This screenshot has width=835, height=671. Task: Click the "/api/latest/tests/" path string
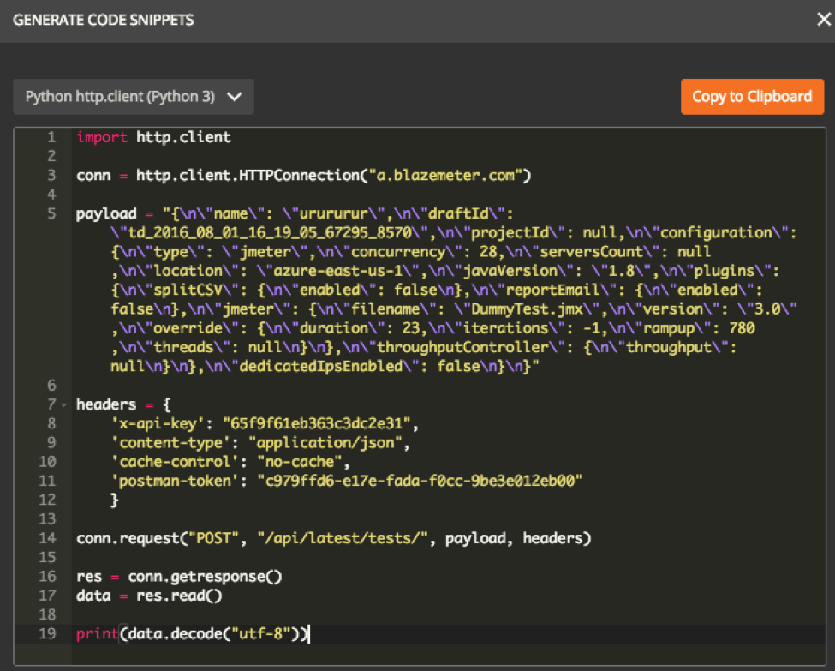343,538
